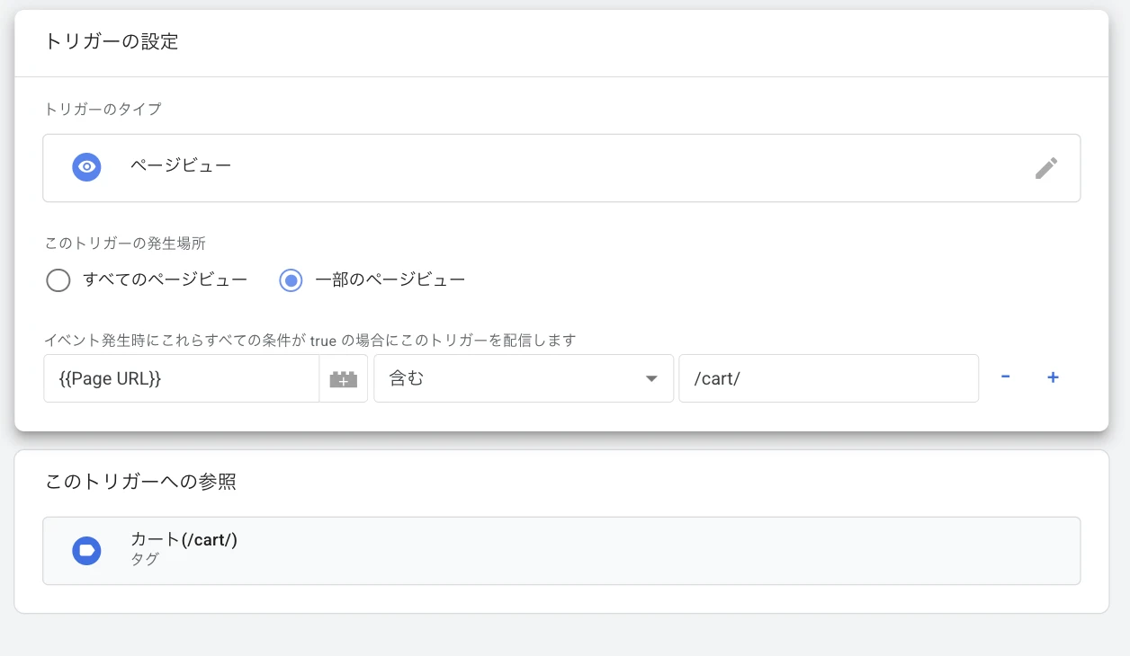Select the 一部のページビュー radio button
Image resolution: width=1130 pixels, height=656 pixels.
click(291, 280)
